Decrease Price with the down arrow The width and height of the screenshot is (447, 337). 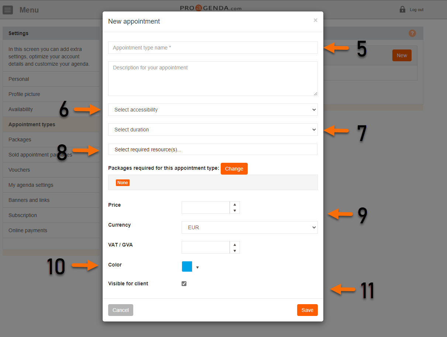pos(235,211)
